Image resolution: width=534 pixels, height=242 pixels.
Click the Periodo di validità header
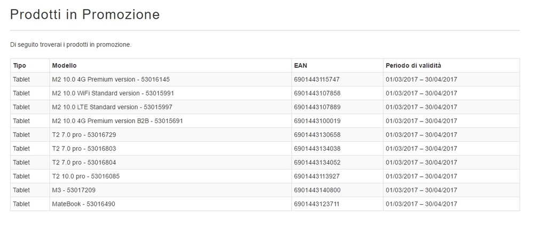451,66
